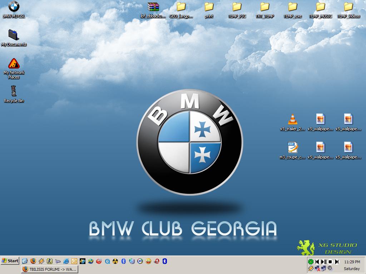Open the BMW M3 CSL desktop shortcut

[x=14, y=9]
